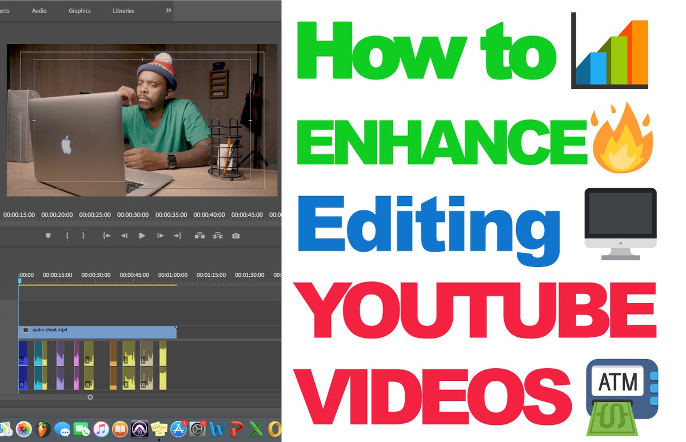The image size is (686, 442).
Task: Click the red 'YOUTUBE' text
Action: (475, 311)
